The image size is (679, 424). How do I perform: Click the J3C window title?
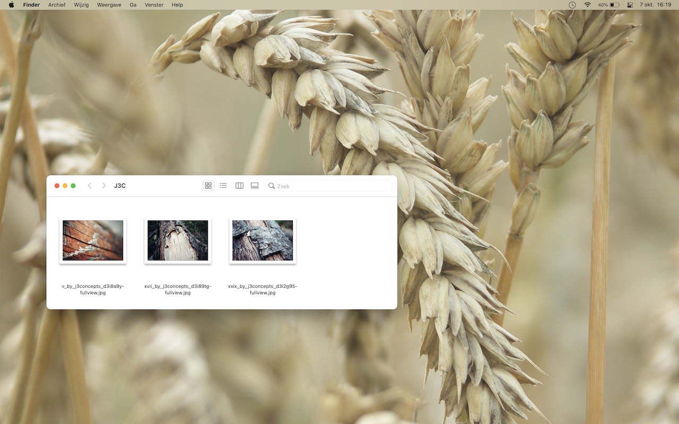pyautogui.click(x=120, y=185)
